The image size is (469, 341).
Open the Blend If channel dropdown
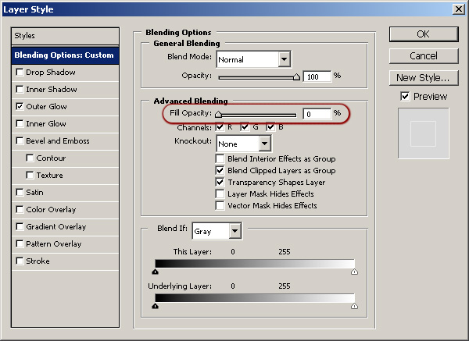[x=235, y=232]
